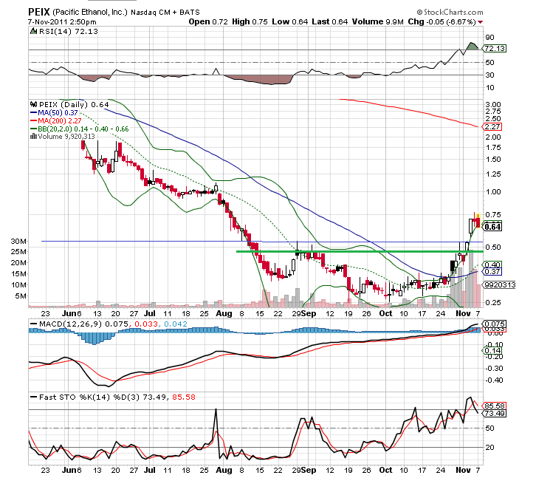Click the bold 0.64 last price tag

[x=492, y=227]
